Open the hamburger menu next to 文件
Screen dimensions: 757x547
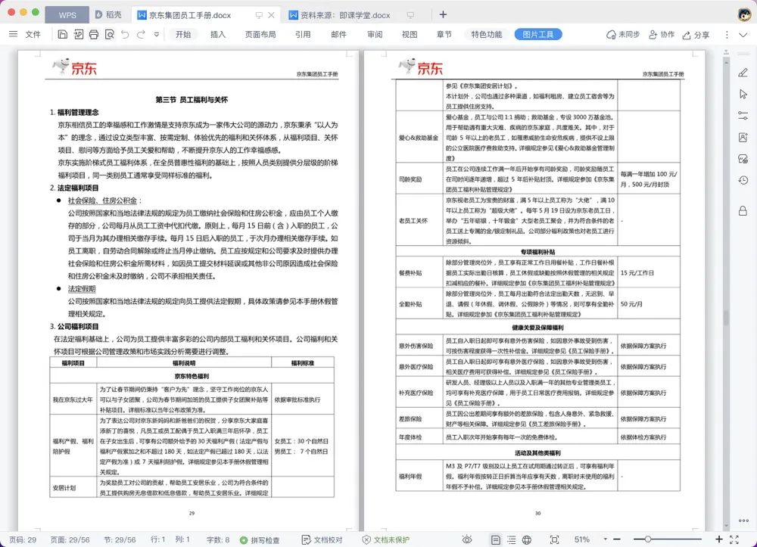pyautogui.click(x=13, y=34)
